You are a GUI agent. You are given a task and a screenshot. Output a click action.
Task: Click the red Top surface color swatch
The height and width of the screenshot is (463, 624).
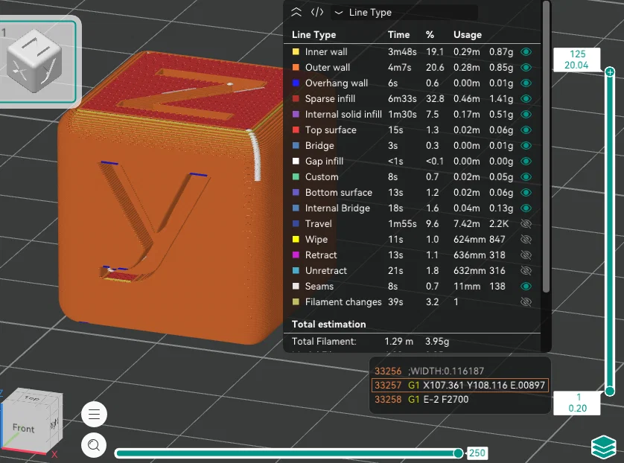pyautogui.click(x=296, y=130)
